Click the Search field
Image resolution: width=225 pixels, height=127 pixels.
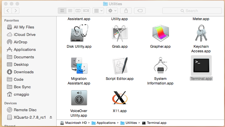coord(192,11)
